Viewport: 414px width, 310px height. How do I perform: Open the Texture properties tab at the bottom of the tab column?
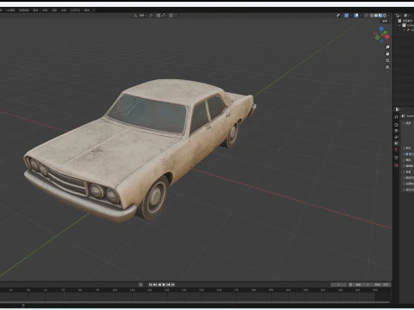396,165
